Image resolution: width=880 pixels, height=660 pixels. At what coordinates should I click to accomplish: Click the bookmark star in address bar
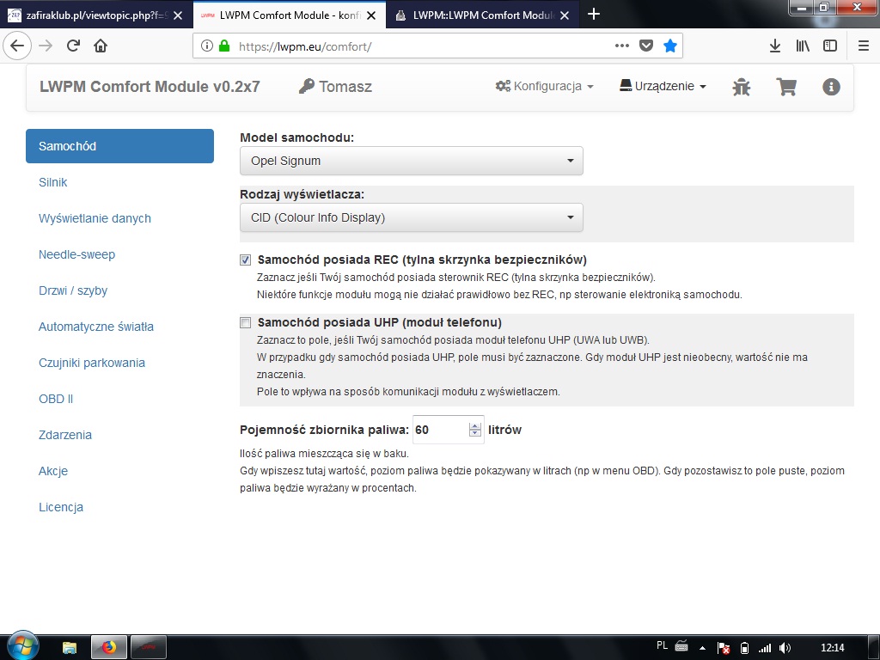(x=669, y=46)
